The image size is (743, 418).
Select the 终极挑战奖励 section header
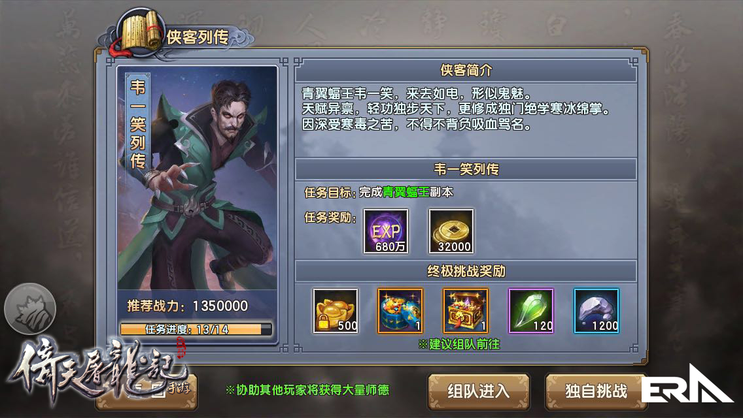[x=466, y=271]
